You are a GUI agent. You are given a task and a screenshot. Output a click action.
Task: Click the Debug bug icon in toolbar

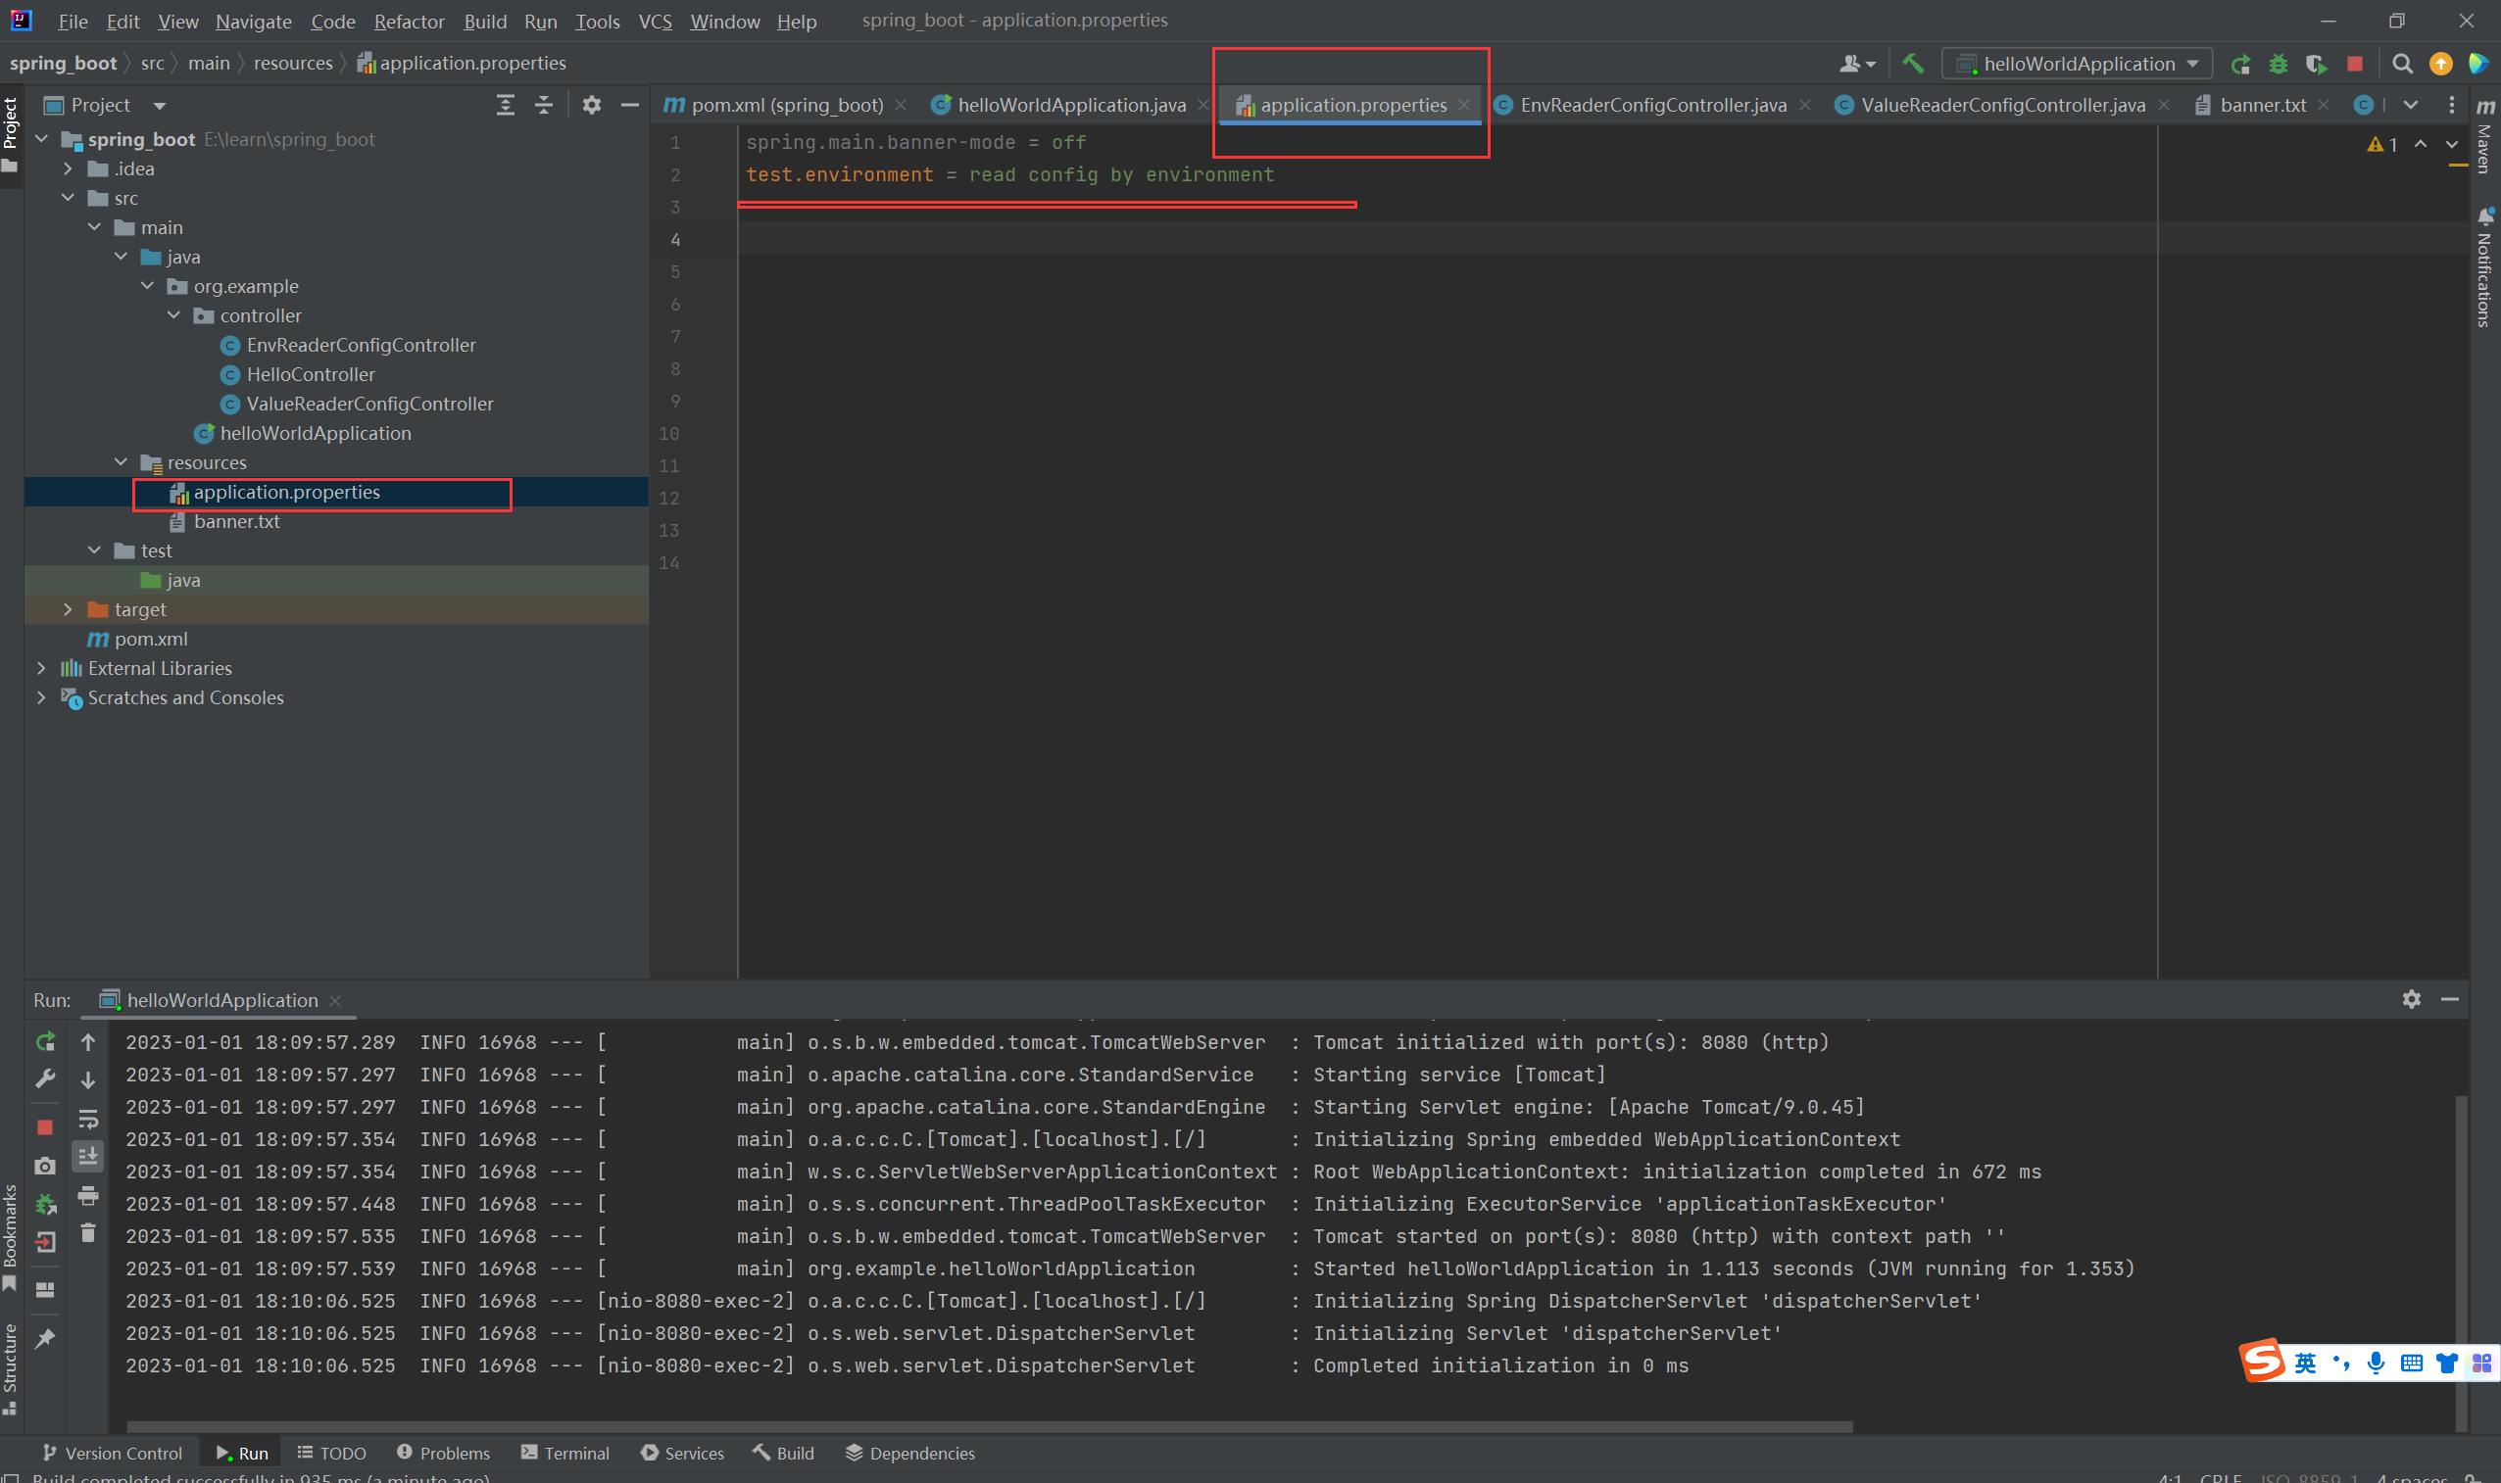tap(2279, 64)
